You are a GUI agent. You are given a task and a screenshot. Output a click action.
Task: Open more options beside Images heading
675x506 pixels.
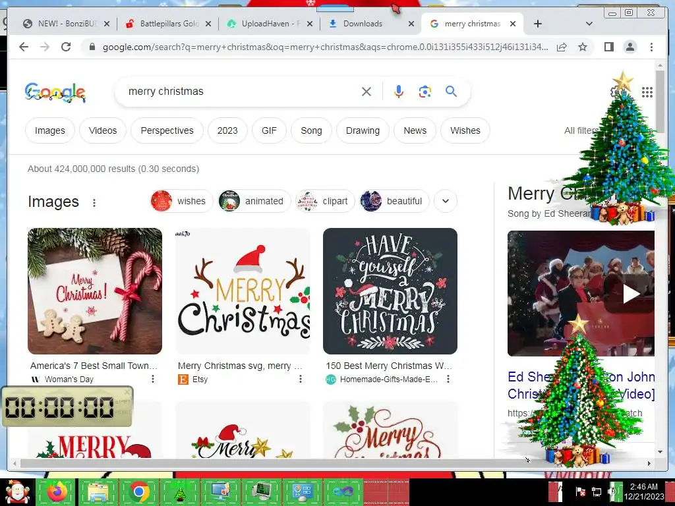pos(94,203)
